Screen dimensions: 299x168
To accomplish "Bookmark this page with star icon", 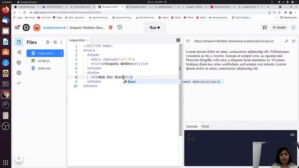I will [279, 13].
